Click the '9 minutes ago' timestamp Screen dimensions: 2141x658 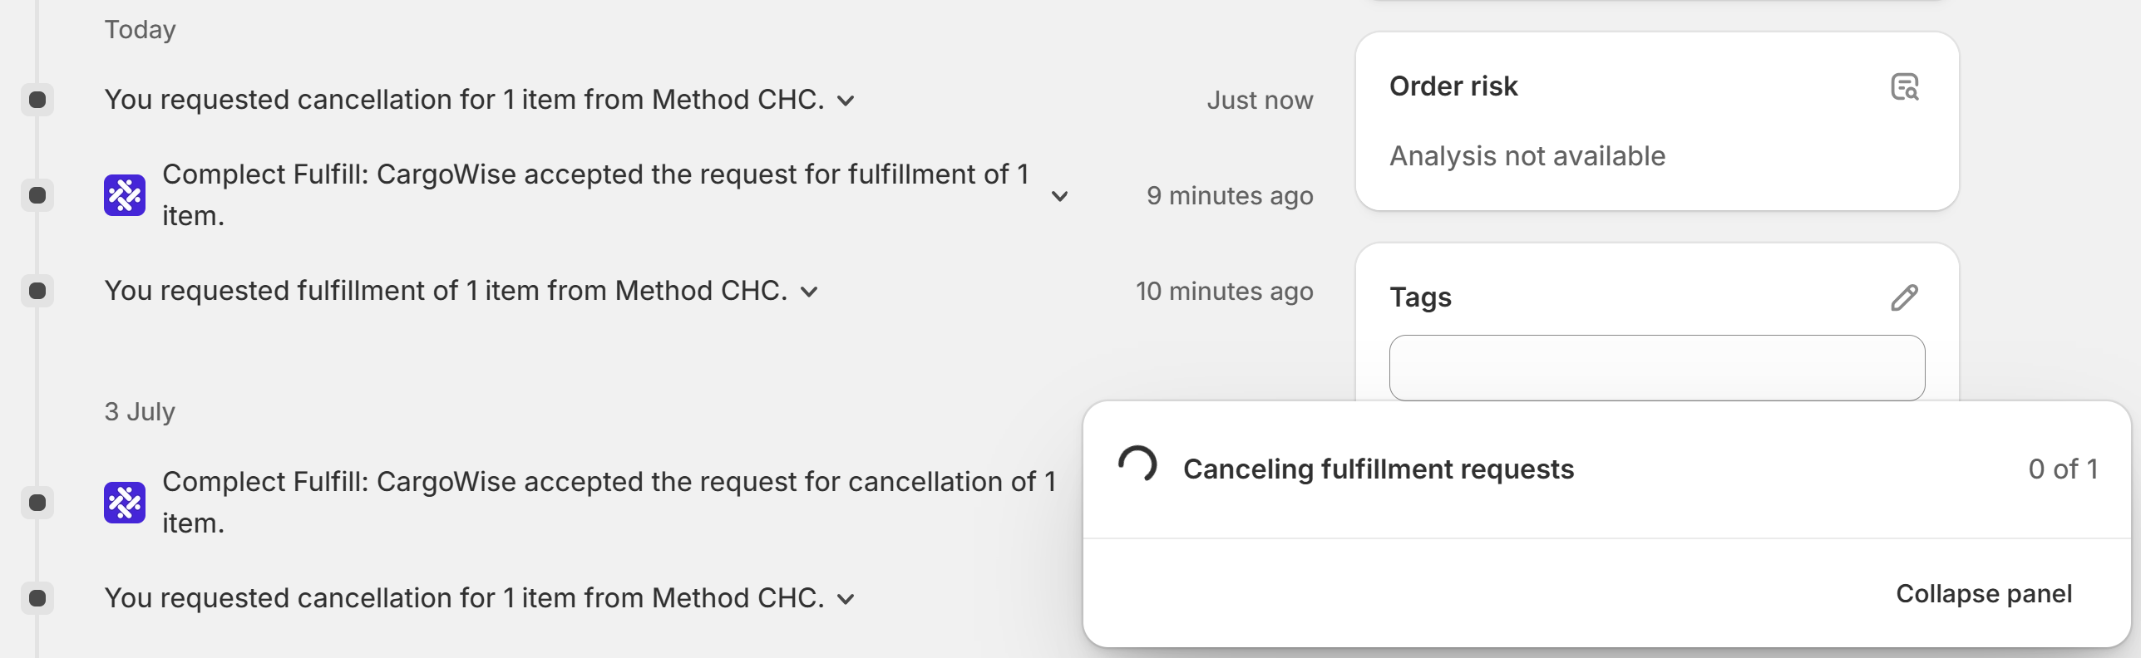tap(1230, 196)
